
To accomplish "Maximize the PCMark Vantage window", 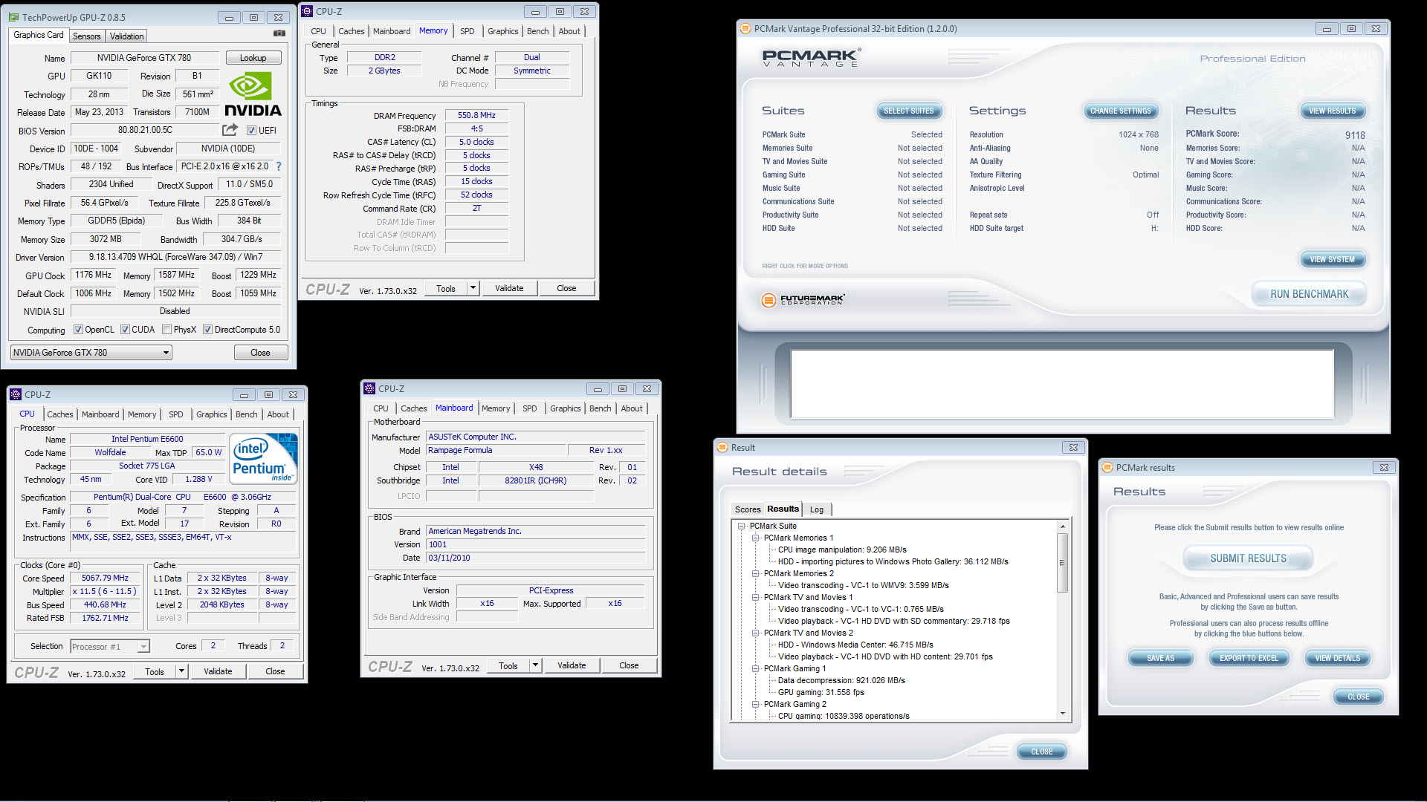I will pyautogui.click(x=1351, y=29).
